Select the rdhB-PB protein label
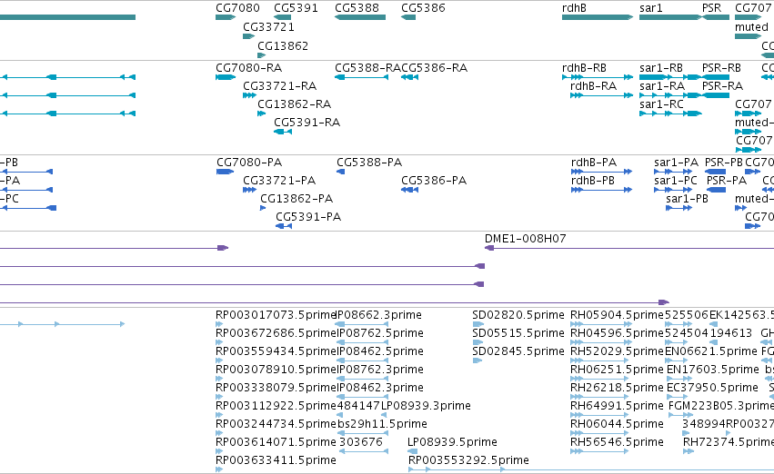 [593, 181]
